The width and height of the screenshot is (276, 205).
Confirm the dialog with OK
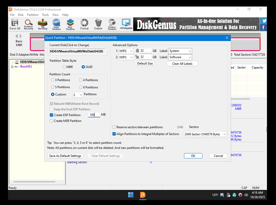point(193,156)
